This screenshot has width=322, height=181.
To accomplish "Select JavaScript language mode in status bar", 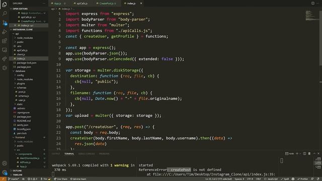I will click(271, 179).
